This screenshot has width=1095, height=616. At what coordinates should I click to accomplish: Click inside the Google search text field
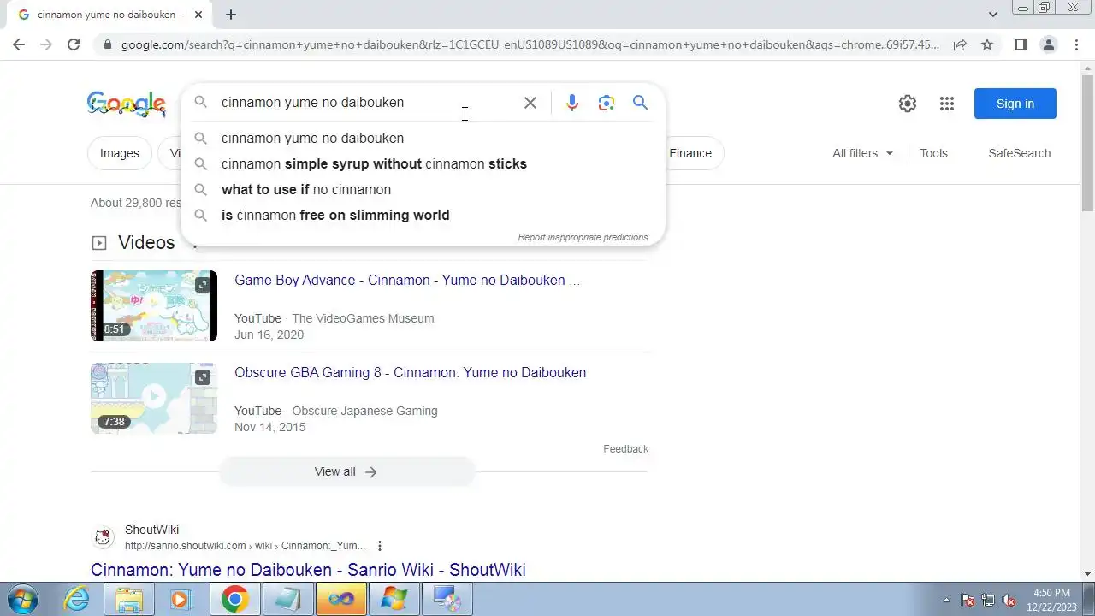click(368, 103)
